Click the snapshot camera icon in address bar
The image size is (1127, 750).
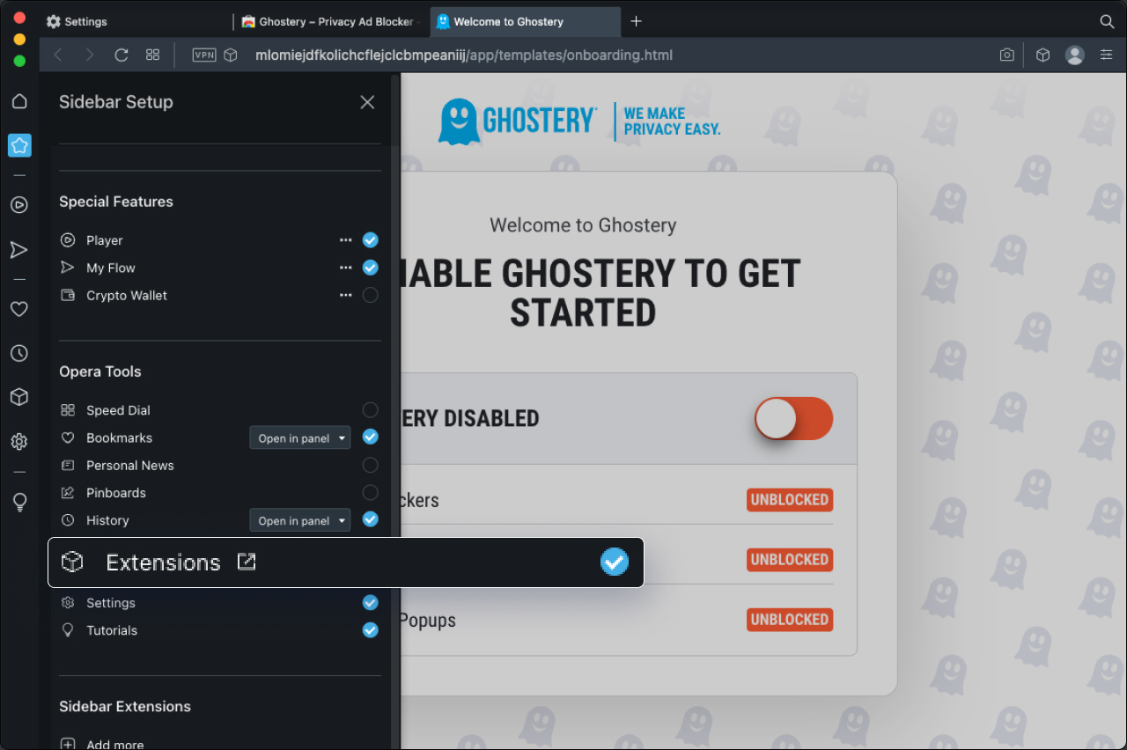[1006, 55]
